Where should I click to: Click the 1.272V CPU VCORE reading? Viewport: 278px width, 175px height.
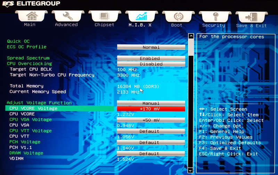(x=125, y=115)
